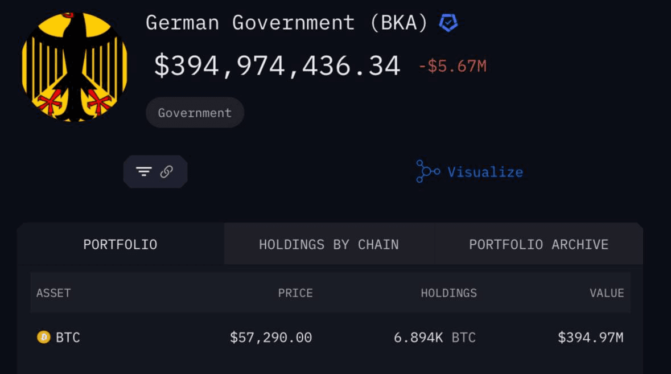Switch to the HOLDINGS BY CHAIN tab
Screen dimensions: 671x374
[x=328, y=244]
